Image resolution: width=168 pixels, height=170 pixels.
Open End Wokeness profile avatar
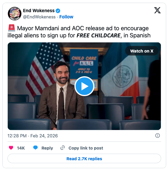(15, 14)
